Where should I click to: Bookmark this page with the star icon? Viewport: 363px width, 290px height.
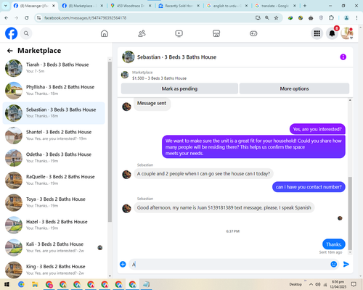[276, 18]
